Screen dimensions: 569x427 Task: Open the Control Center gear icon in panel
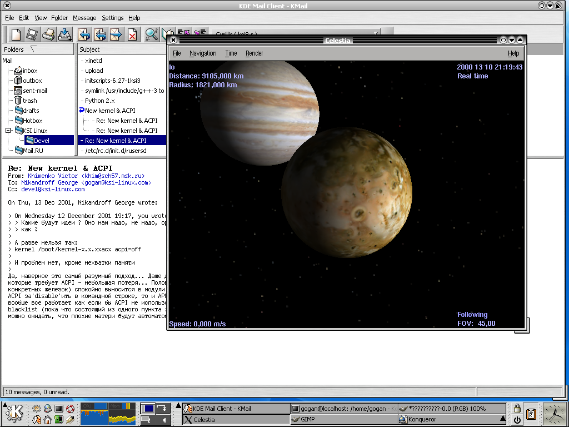tap(36, 409)
